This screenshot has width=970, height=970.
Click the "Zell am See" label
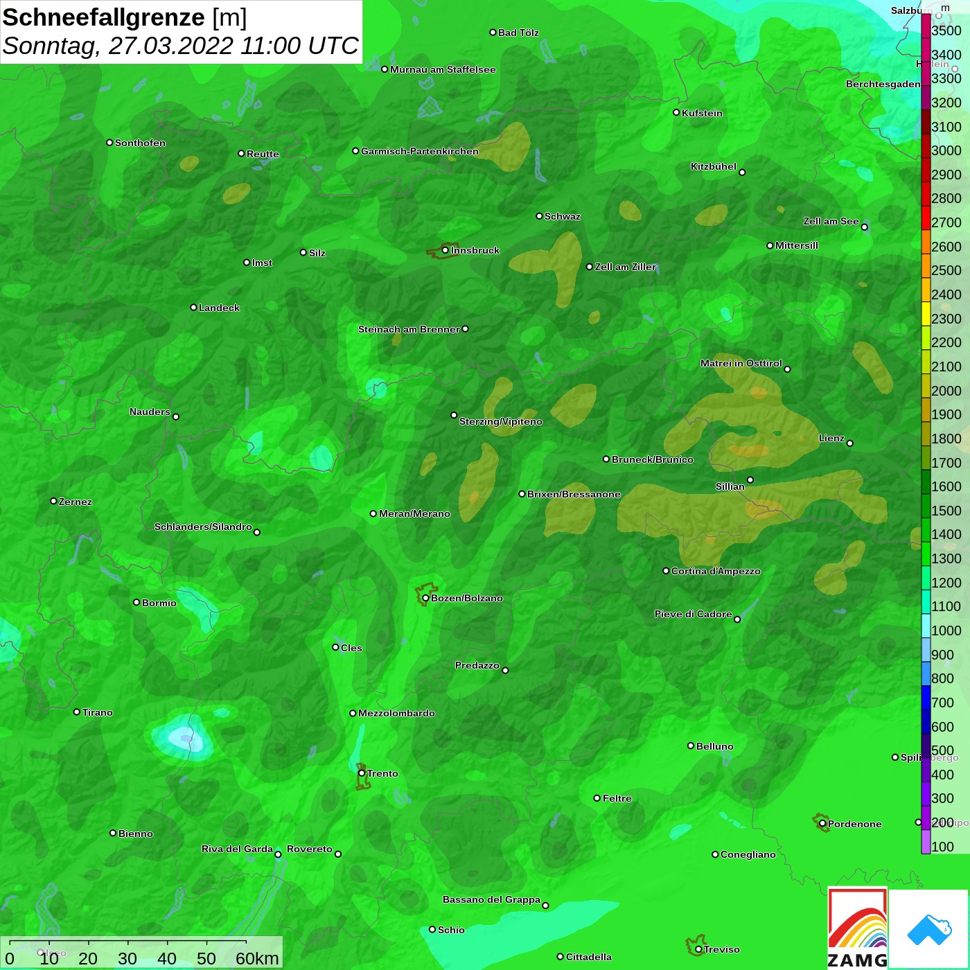click(831, 221)
